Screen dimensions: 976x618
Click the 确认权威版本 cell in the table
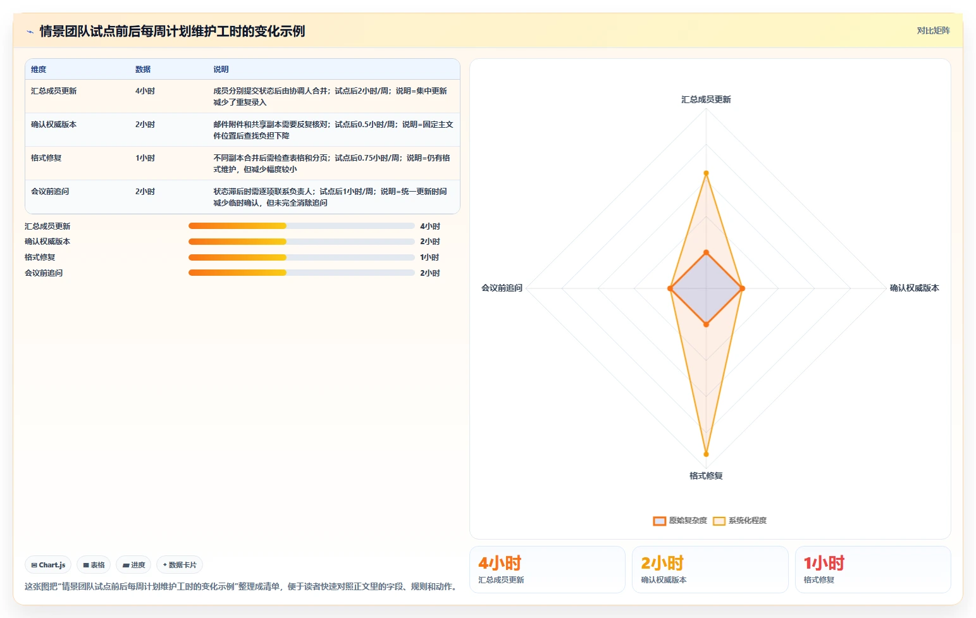click(54, 125)
